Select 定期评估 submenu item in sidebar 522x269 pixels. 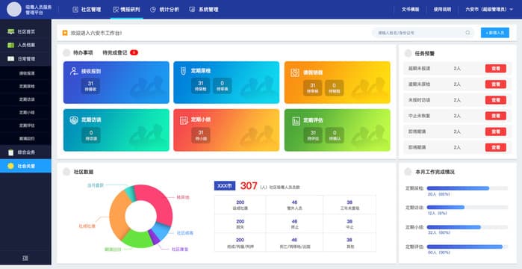(x=27, y=126)
